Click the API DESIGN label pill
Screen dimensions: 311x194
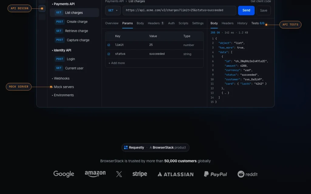click(19, 8)
